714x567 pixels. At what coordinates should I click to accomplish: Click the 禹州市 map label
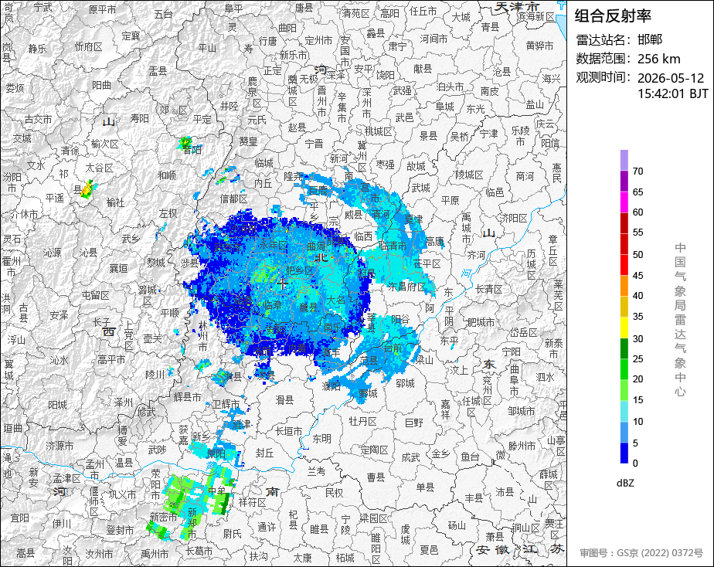155,554
